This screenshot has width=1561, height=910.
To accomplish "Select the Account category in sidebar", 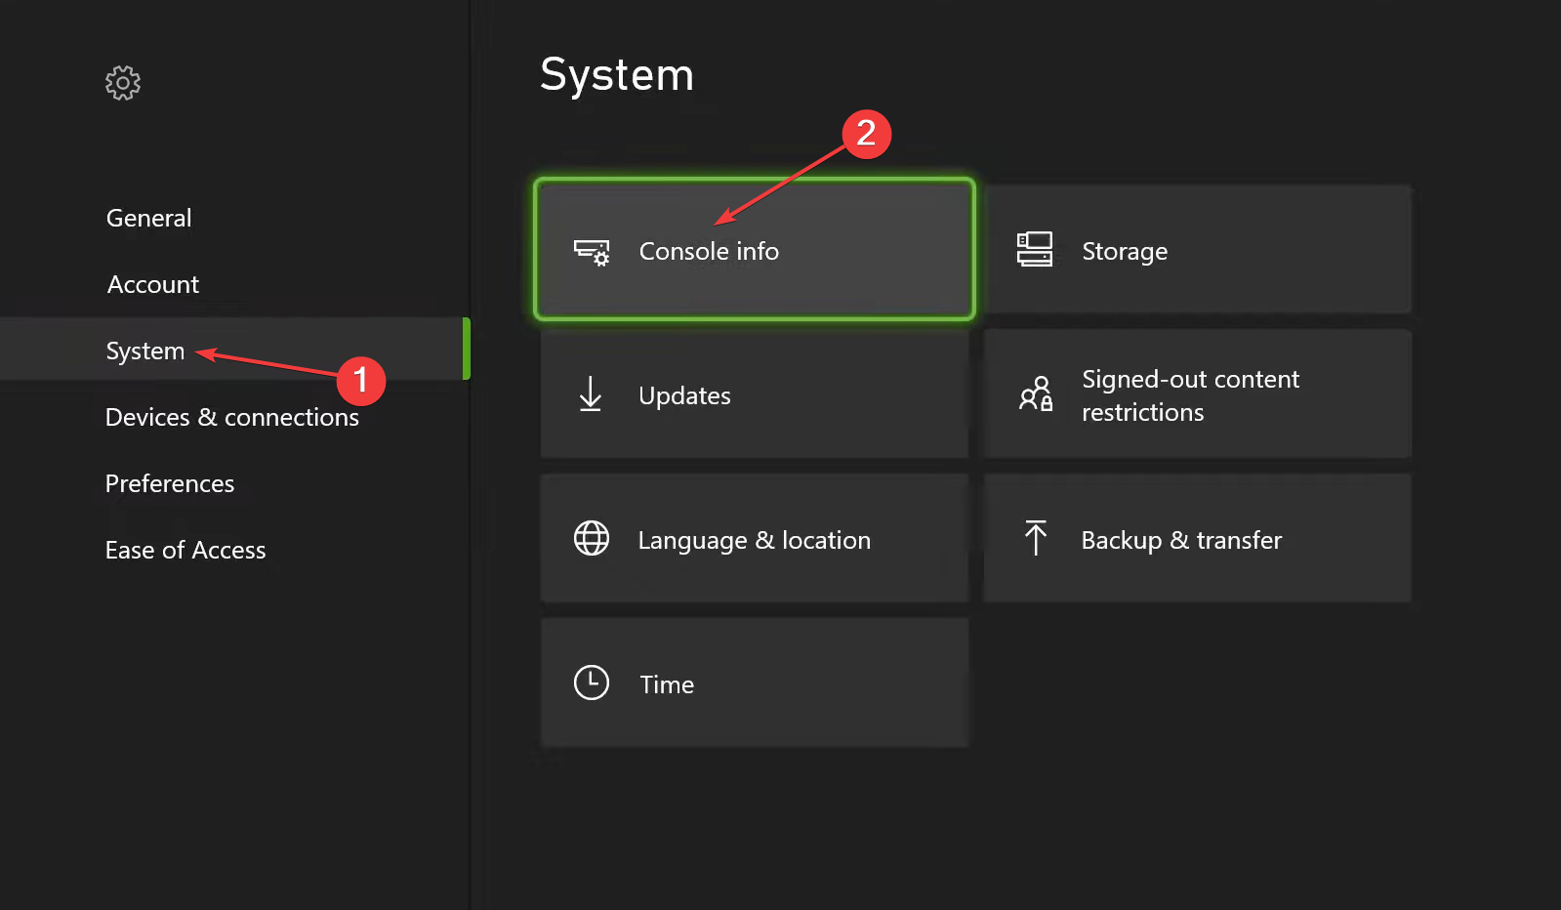I will tap(153, 284).
